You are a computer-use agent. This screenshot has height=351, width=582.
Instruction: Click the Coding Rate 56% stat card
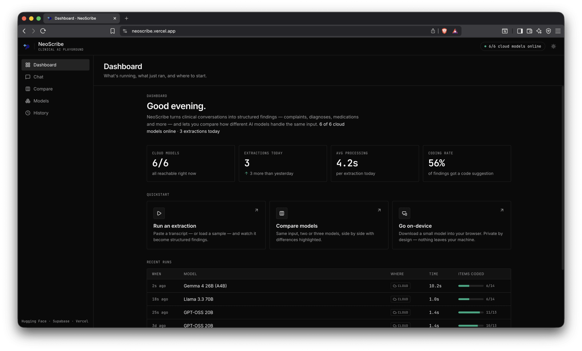467,164
